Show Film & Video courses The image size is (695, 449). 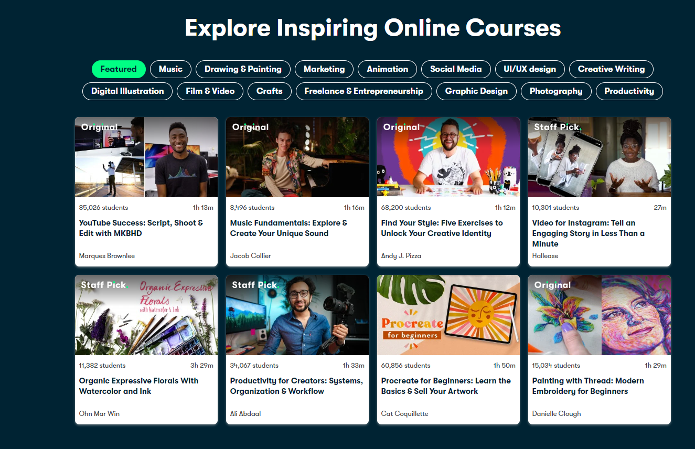[210, 91]
